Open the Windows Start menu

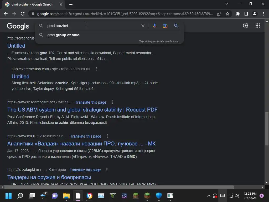[x=8, y=195]
